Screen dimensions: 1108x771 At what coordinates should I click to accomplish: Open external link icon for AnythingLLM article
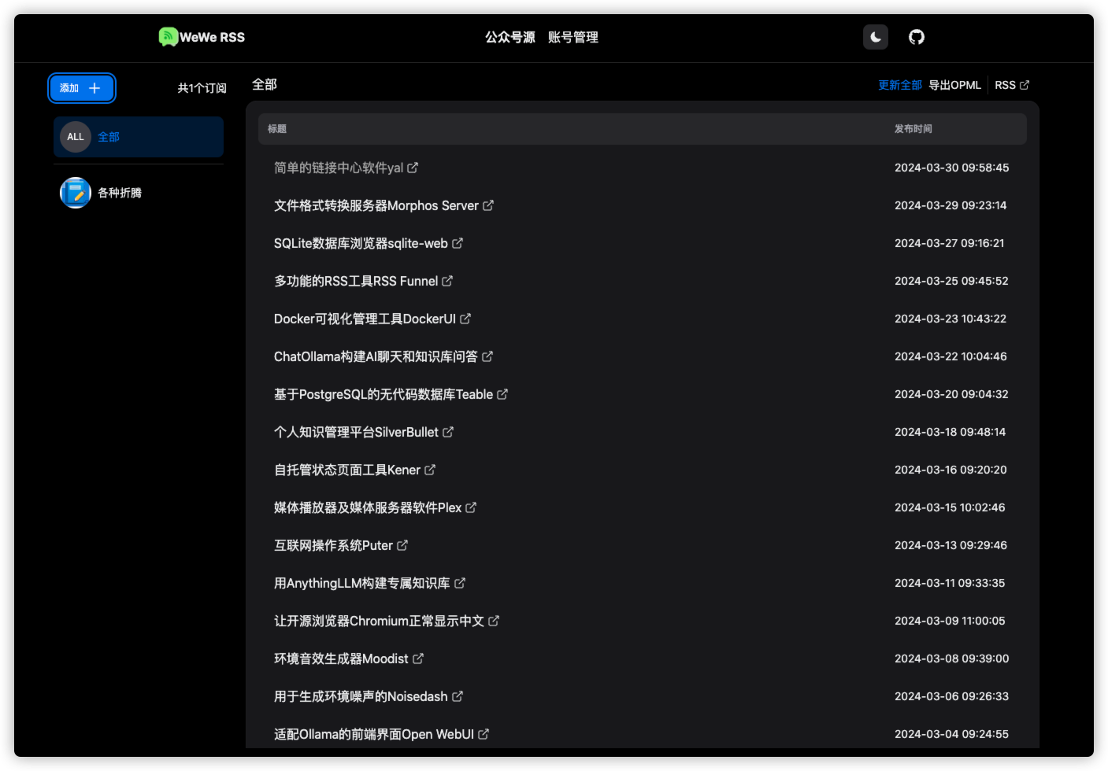460,583
